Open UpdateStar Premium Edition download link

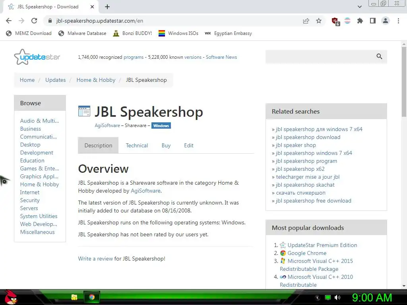(322, 245)
